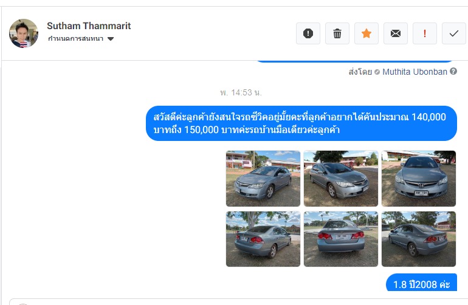Click the red exclamation priority icon

[x=425, y=33]
